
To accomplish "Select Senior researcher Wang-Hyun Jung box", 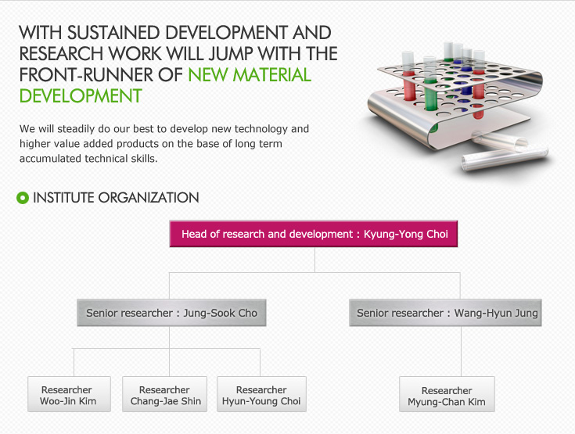I will [445, 313].
